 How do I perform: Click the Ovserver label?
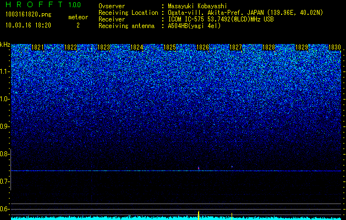[x=112, y=6]
